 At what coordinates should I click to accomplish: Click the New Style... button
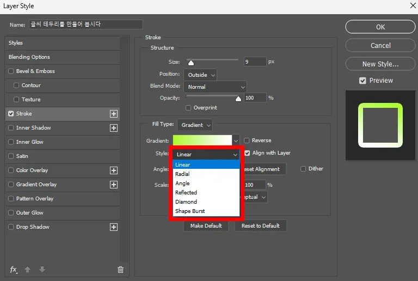(380, 64)
